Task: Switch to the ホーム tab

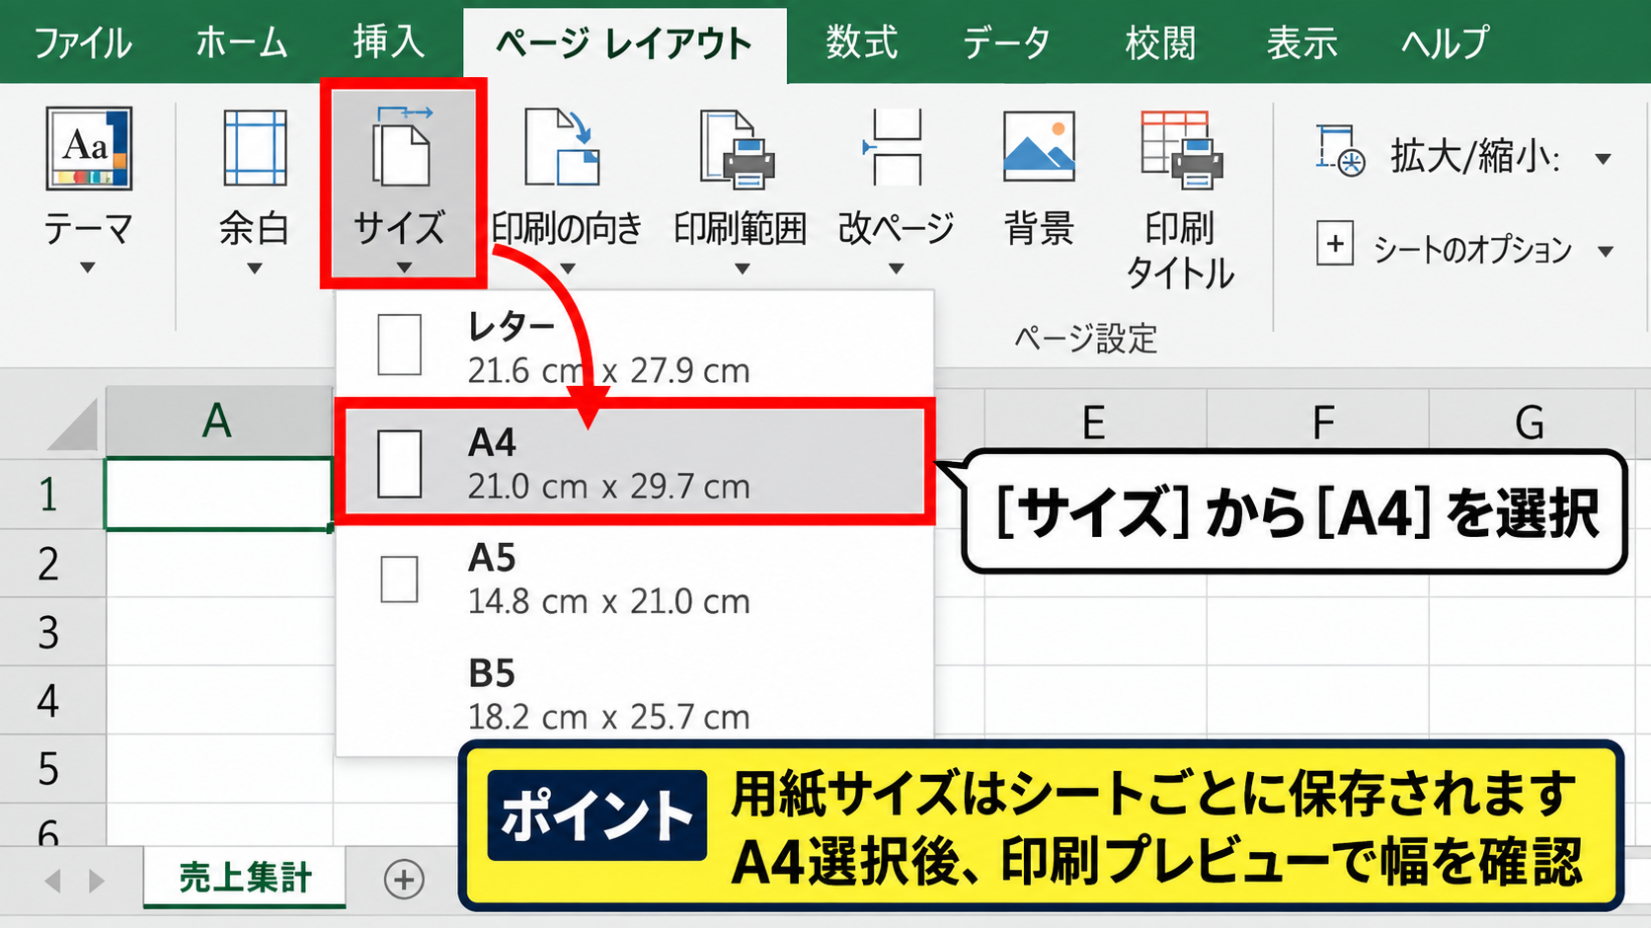Action: (x=242, y=42)
